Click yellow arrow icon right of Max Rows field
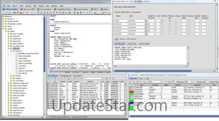This screenshot has height=121, width=219. coord(193,82)
